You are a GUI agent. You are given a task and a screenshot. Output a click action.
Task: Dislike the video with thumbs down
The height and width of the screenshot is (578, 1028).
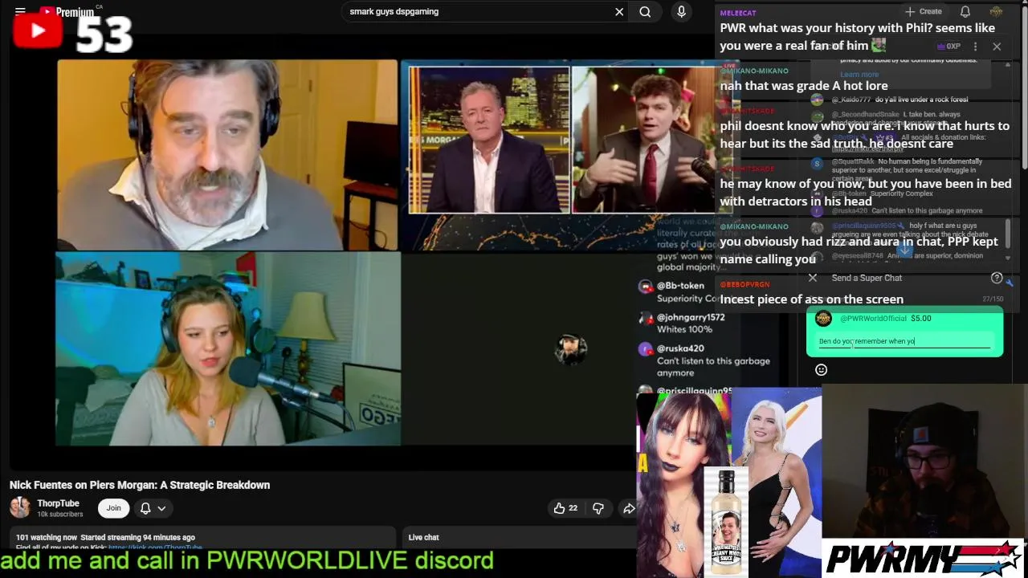point(598,508)
